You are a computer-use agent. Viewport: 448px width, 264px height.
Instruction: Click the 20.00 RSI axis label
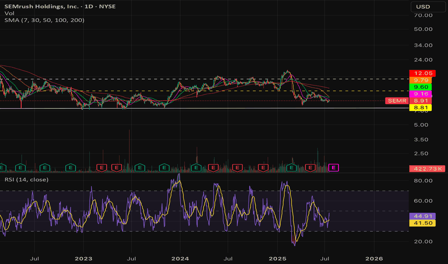tap(423, 241)
